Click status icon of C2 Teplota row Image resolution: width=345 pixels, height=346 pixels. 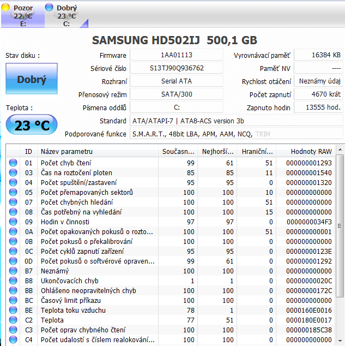pyautogui.click(x=13, y=320)
